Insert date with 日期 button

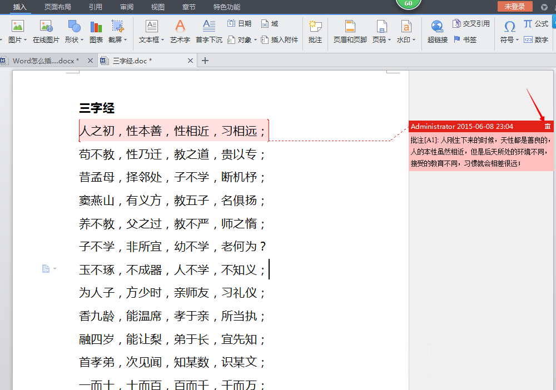coord(239,23)
